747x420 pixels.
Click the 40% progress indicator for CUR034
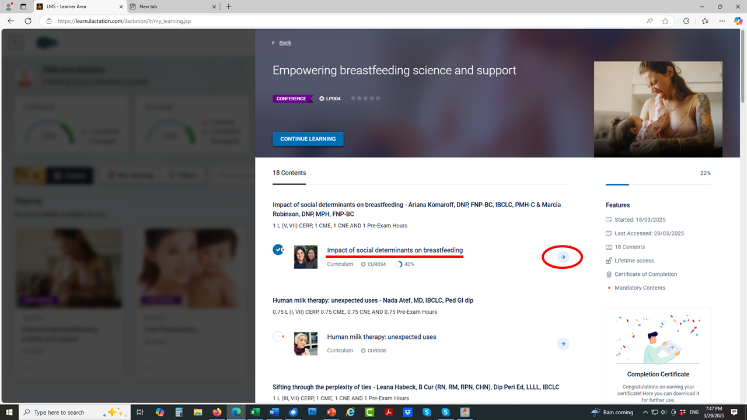(x=405, y=264)
